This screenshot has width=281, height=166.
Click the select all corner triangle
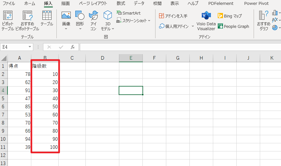[x=4, y=58]
